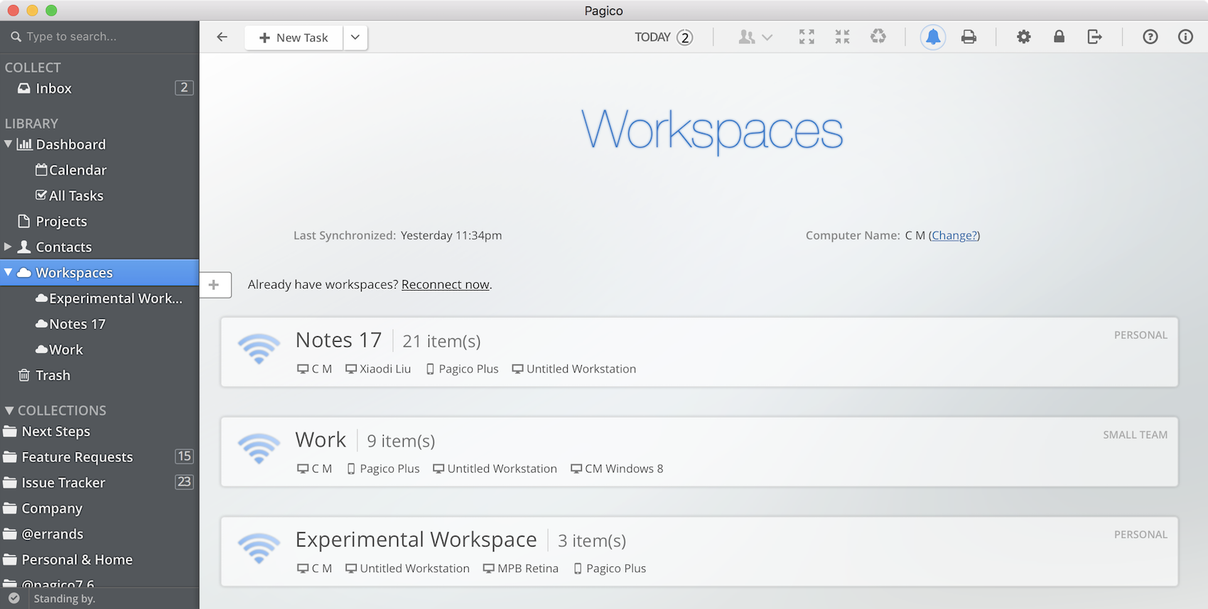Click the Change? computer name link

954,235
